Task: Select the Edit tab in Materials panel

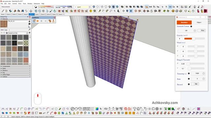Action: pos(6,30)
